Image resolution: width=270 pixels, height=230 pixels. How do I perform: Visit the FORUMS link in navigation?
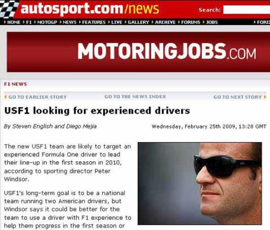191,22
